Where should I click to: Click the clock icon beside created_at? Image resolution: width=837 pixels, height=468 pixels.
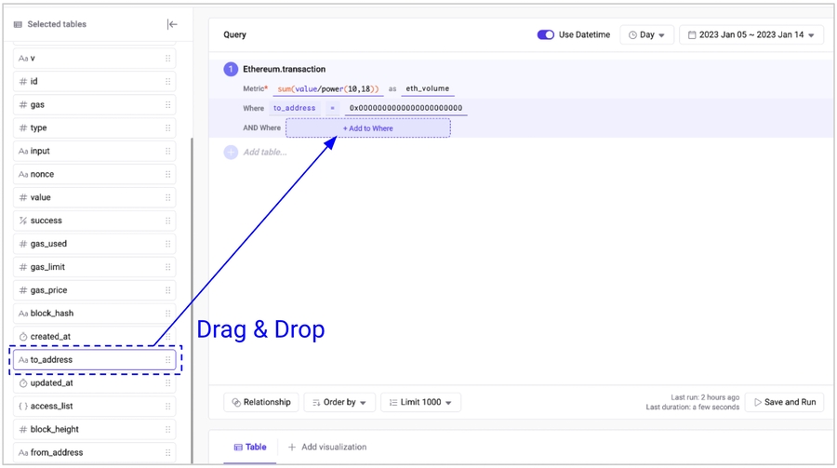click(23, 337)
